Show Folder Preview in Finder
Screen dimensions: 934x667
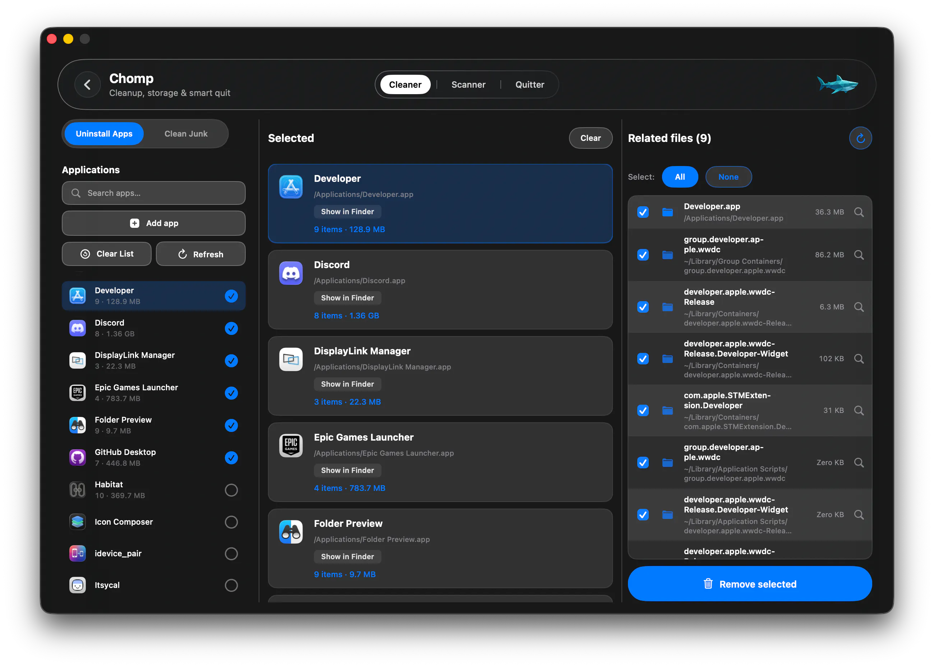point(347,557)
